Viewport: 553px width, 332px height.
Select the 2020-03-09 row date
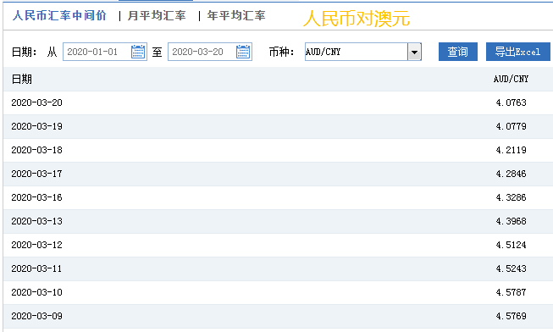click(36, 316)
